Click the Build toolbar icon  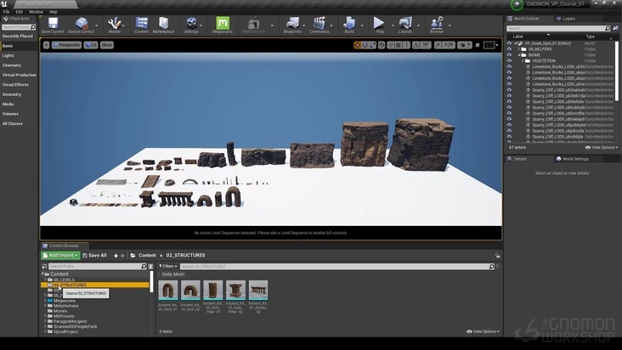coord(349,25)
